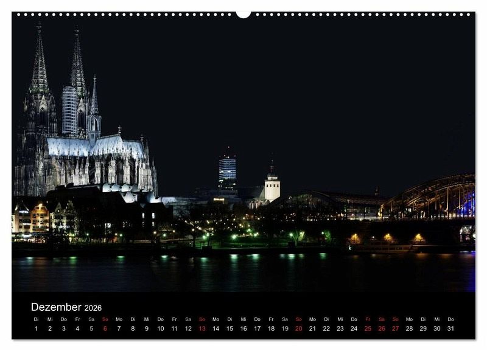This screenshot has width=487, height=351.
Task: Select red Sunday date 27
Action: pos(396,328)
